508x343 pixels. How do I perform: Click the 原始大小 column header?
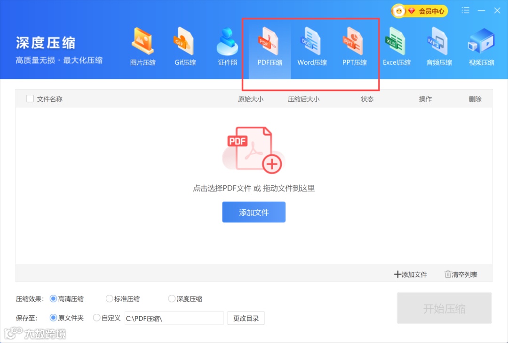click(250, 99)
